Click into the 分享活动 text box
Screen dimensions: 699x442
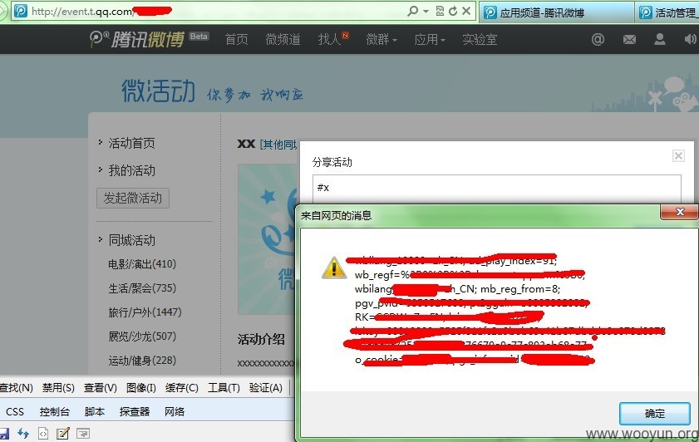coord(496,189)
